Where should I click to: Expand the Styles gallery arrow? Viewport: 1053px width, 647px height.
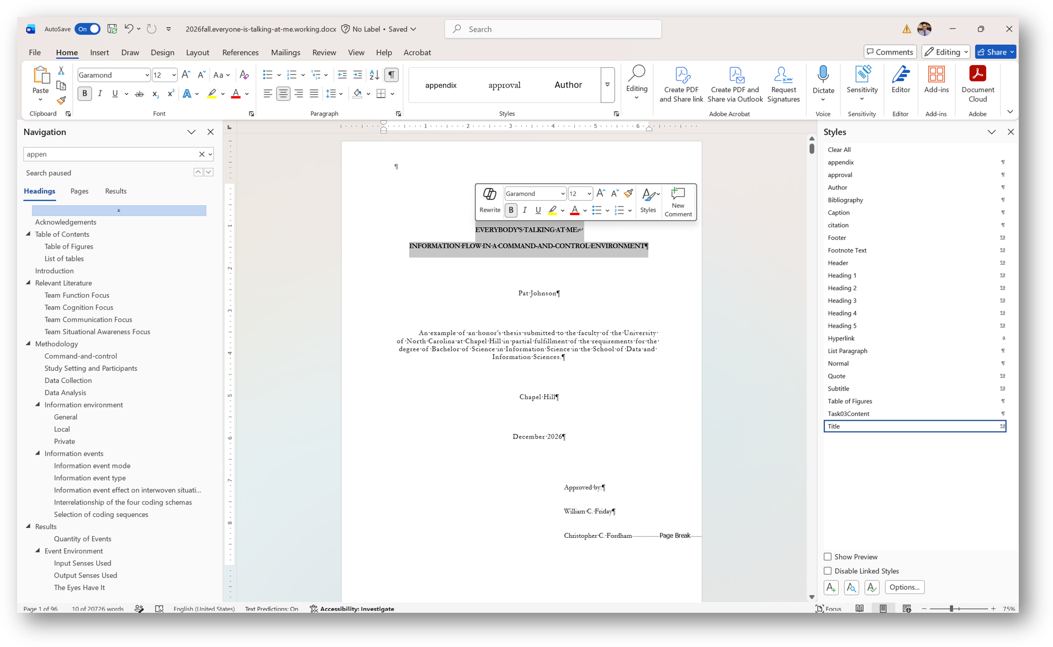(x=607, y=85)
